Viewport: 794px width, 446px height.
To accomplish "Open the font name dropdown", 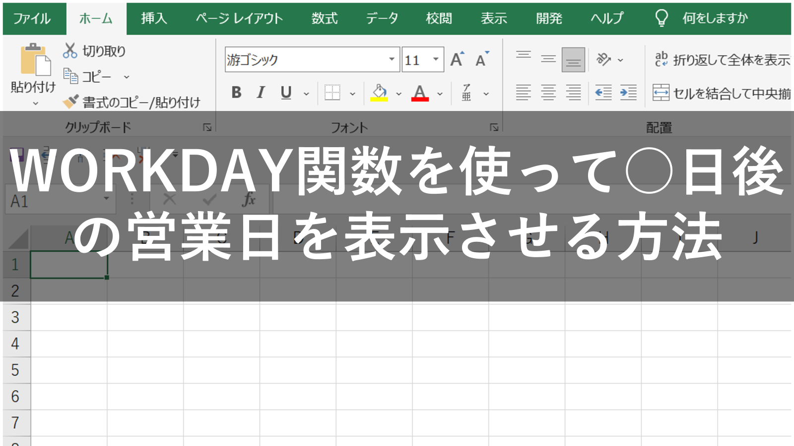I will (392, 59).
